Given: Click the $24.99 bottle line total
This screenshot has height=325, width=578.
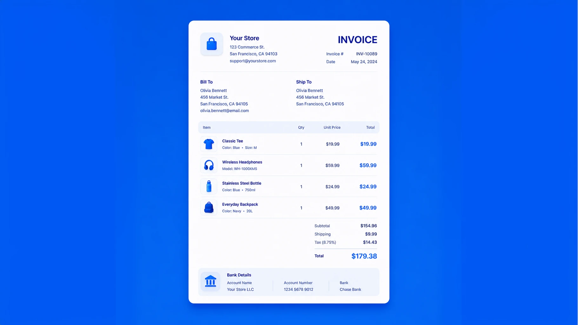Looking at the screenshot, I should pyautogui.click(x=368, y=187).
